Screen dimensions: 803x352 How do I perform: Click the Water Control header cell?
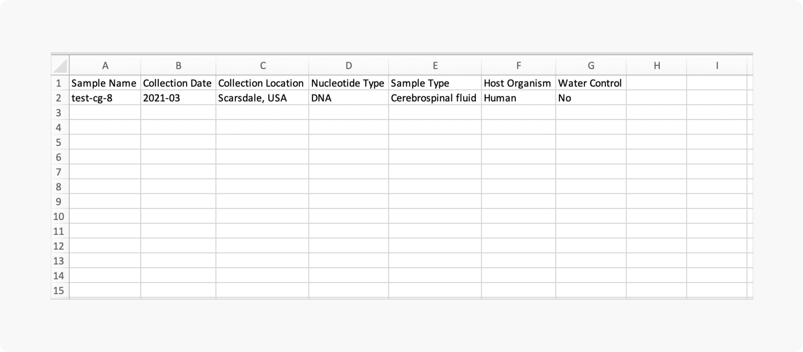[591, 83]
